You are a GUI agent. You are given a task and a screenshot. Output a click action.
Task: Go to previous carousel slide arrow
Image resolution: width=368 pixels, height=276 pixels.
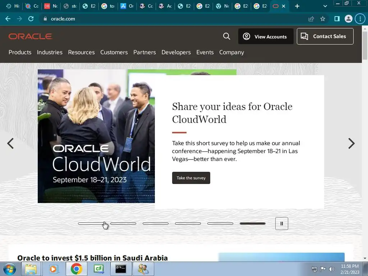[10, 143]
